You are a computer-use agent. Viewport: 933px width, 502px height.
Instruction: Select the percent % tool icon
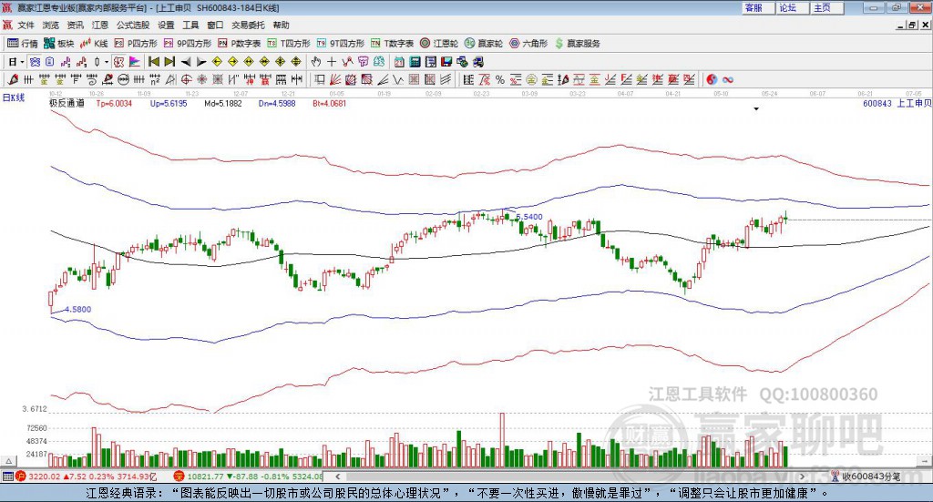pos(500,79)
